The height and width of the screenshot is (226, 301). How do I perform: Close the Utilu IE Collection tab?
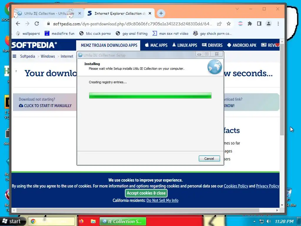pyautogui.click(x=80, y=13)
